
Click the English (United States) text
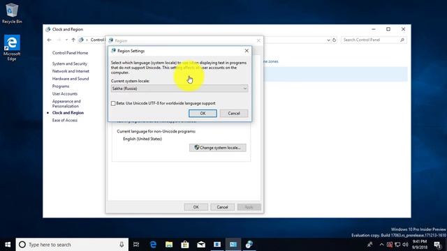142,139
